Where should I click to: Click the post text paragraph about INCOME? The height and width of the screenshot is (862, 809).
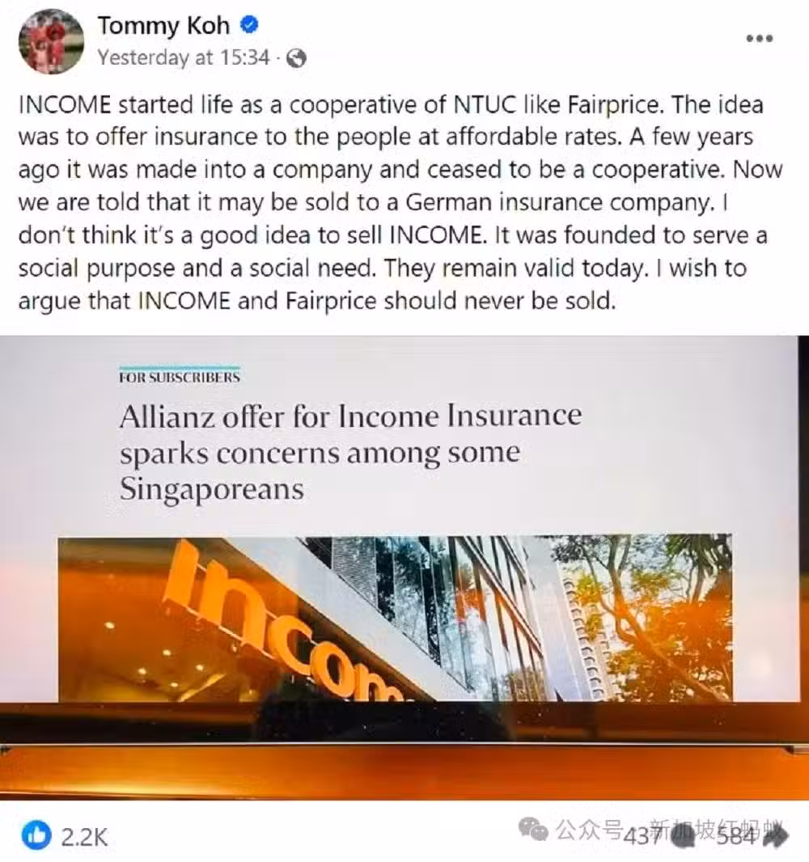tap(400, 203)
